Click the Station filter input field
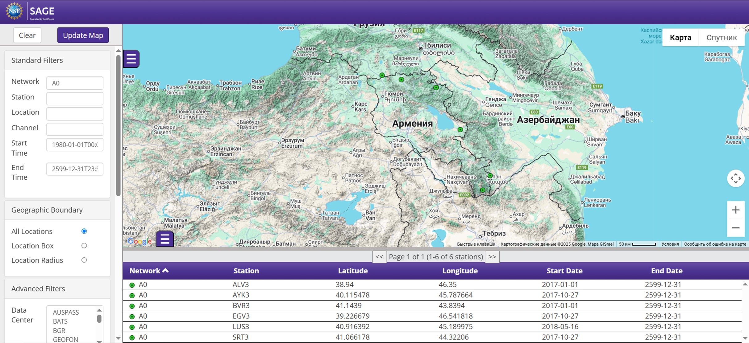This screenshot has height=343, width=749. click(75, 98)
